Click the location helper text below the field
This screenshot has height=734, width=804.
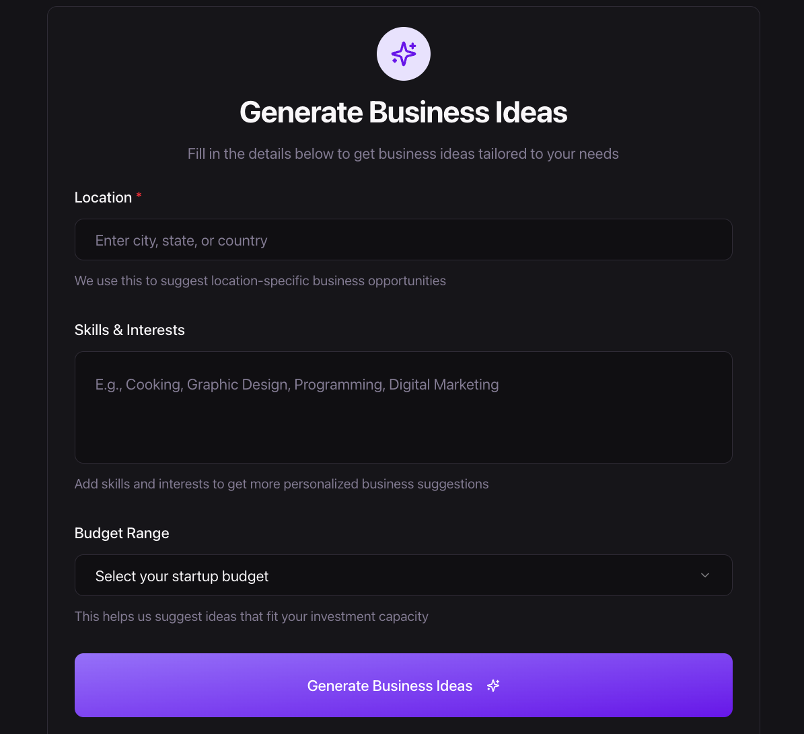pos(260,281)
